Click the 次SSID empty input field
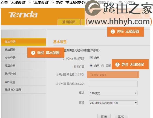Screen dimensions: 153x118 [x=113, y=84]
